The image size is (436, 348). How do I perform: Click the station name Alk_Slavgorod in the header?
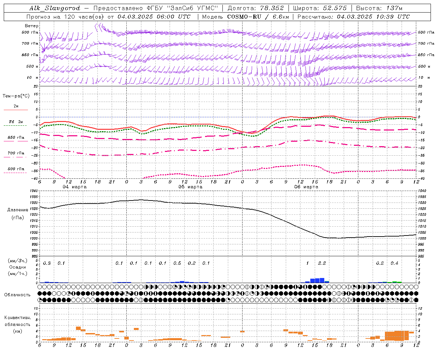[x=54, y=8]
